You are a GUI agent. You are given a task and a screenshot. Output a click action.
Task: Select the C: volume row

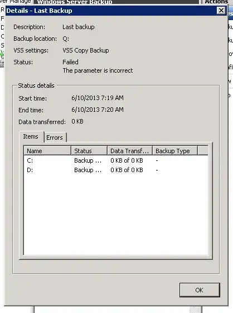coord(116,160)
